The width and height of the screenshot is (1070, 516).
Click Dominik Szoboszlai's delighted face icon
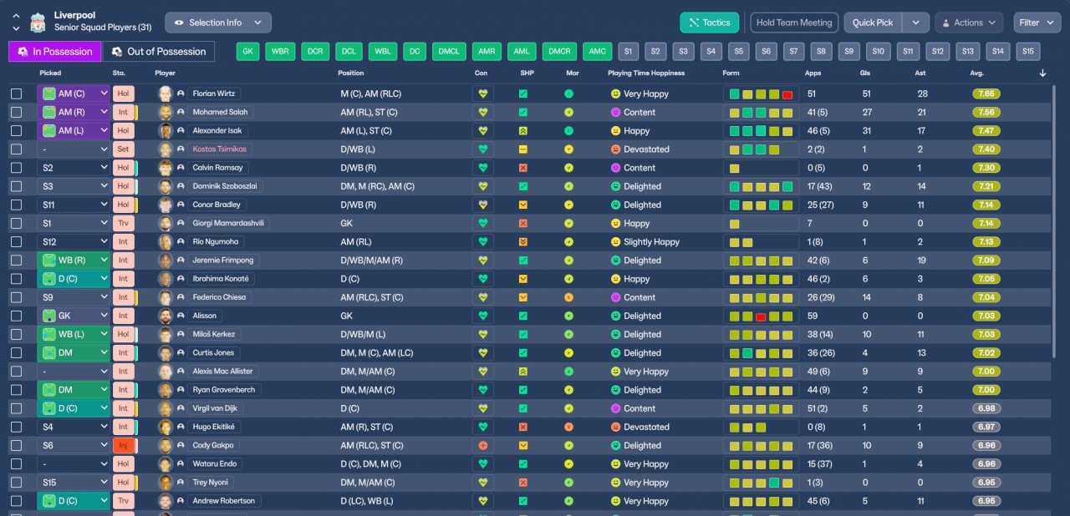[x=615, y=186]
